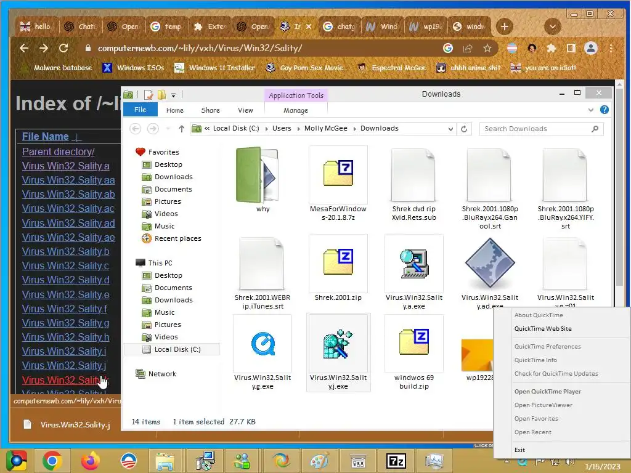The height and width of the screenshot is (473, 631).
Task: Click the Molly McGee breadcrumb segment
Action: point(325,128)
